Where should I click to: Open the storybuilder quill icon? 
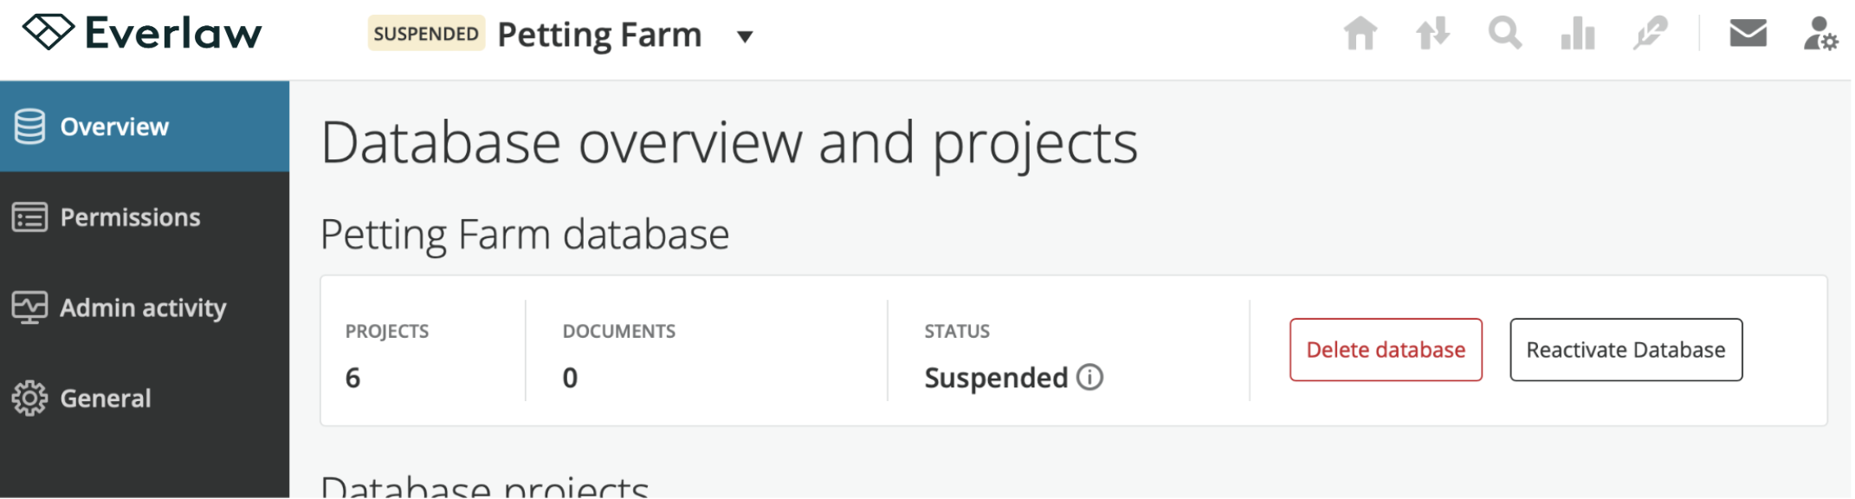click(x=1650, y=34)
